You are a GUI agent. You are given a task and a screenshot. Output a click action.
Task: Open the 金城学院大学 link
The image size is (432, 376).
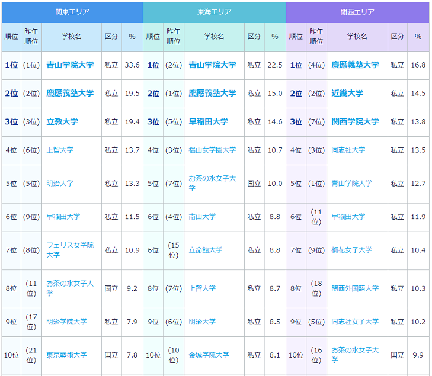pyautogui.click(x=209, y=355)
